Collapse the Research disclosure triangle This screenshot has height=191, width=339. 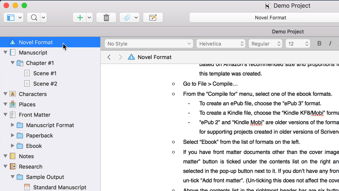tap(5, 167)
